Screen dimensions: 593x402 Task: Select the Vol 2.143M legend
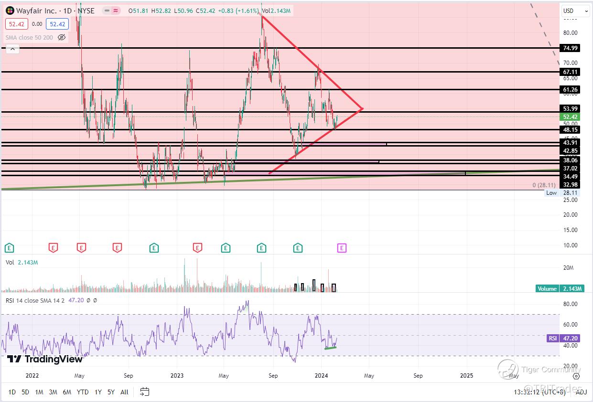22,262
